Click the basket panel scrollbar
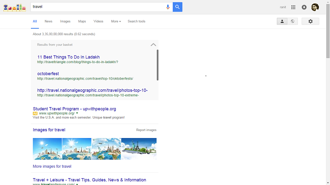Image resolution: width=330 pixels, height=185 pixels. point(158,65)
